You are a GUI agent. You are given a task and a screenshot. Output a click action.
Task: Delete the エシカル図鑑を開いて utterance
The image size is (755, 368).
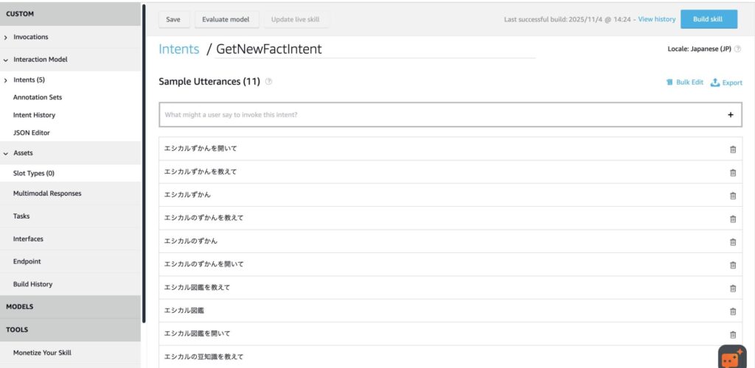(732, 334)
